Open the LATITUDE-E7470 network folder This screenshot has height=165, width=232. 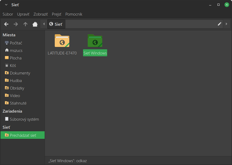(x=62, y=41)
